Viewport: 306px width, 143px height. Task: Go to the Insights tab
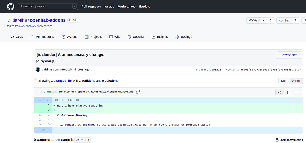tap(160, 37)
